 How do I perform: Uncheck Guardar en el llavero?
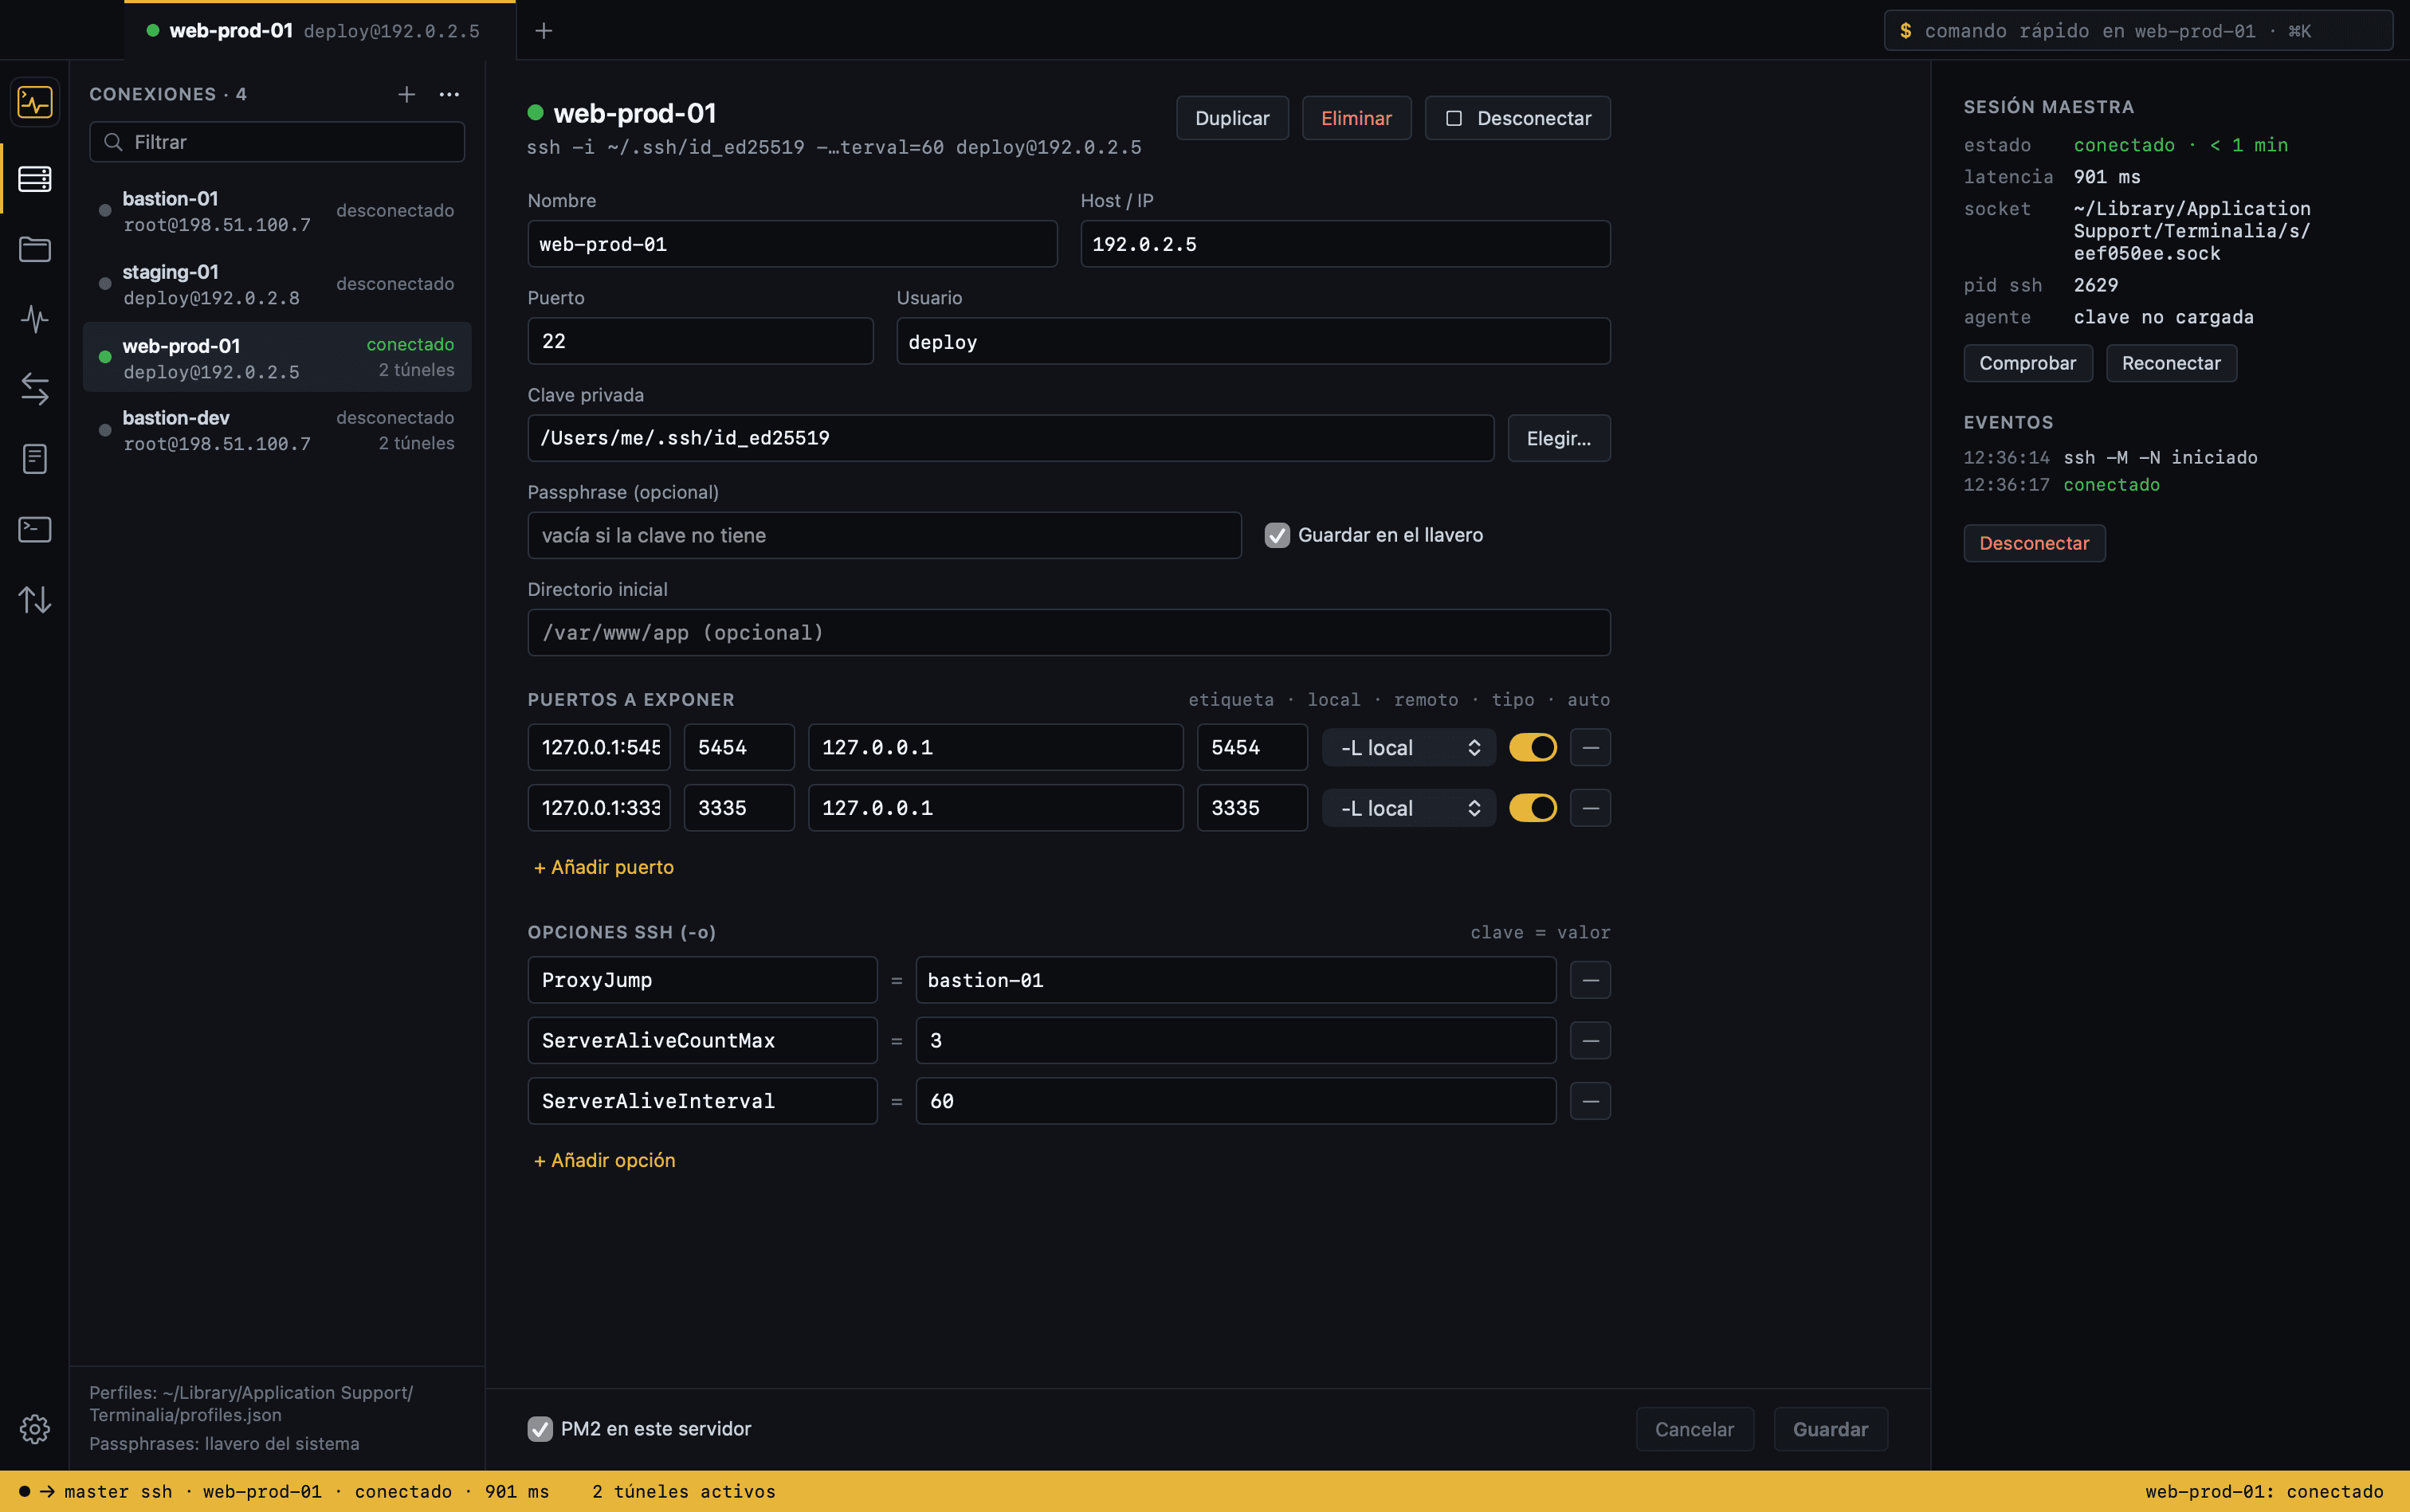pos(1277,535)
